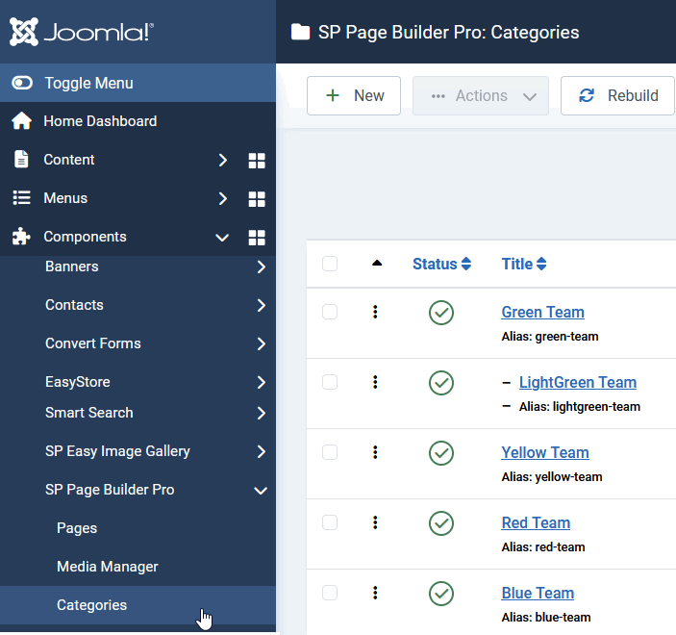Click the New button
This screenshot has width=676, height=635.
pos(354,96)
